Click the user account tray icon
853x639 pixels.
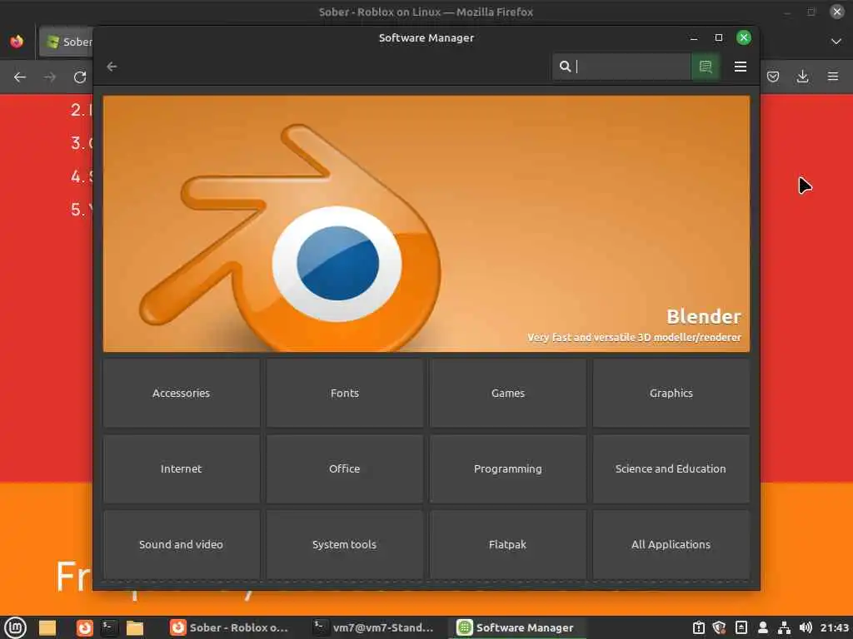[x=763, y=627]
